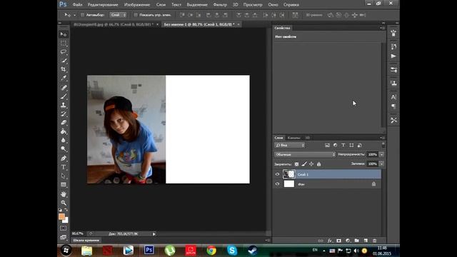Open the layer filter Вид dropdown

click(x=290, y=145)
